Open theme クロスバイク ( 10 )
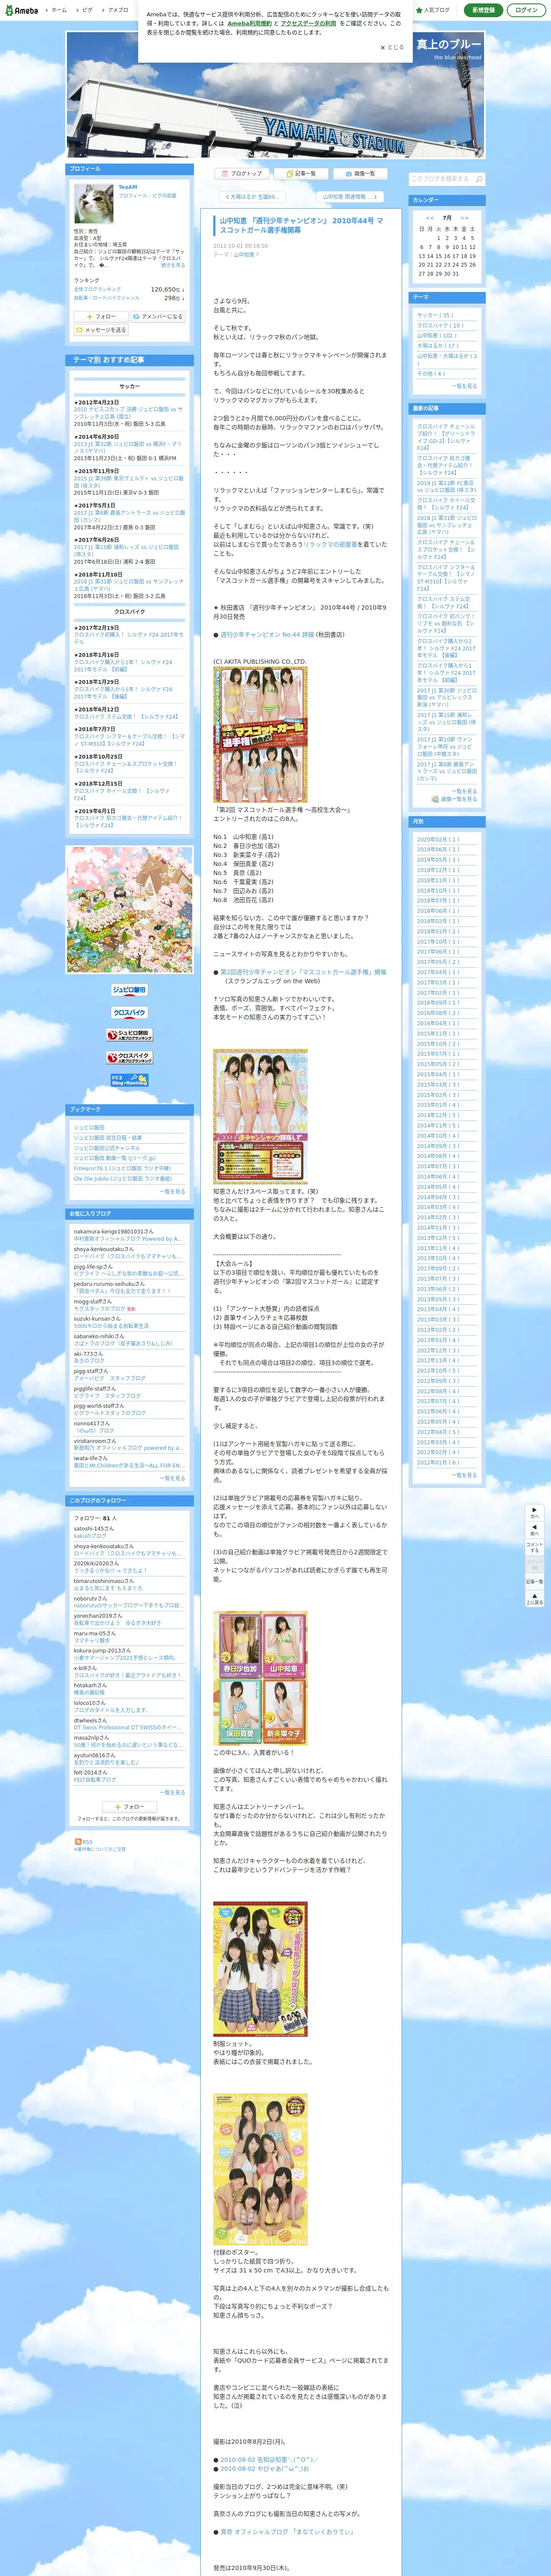Screen dimensions: 551x2576 point(440,325)
